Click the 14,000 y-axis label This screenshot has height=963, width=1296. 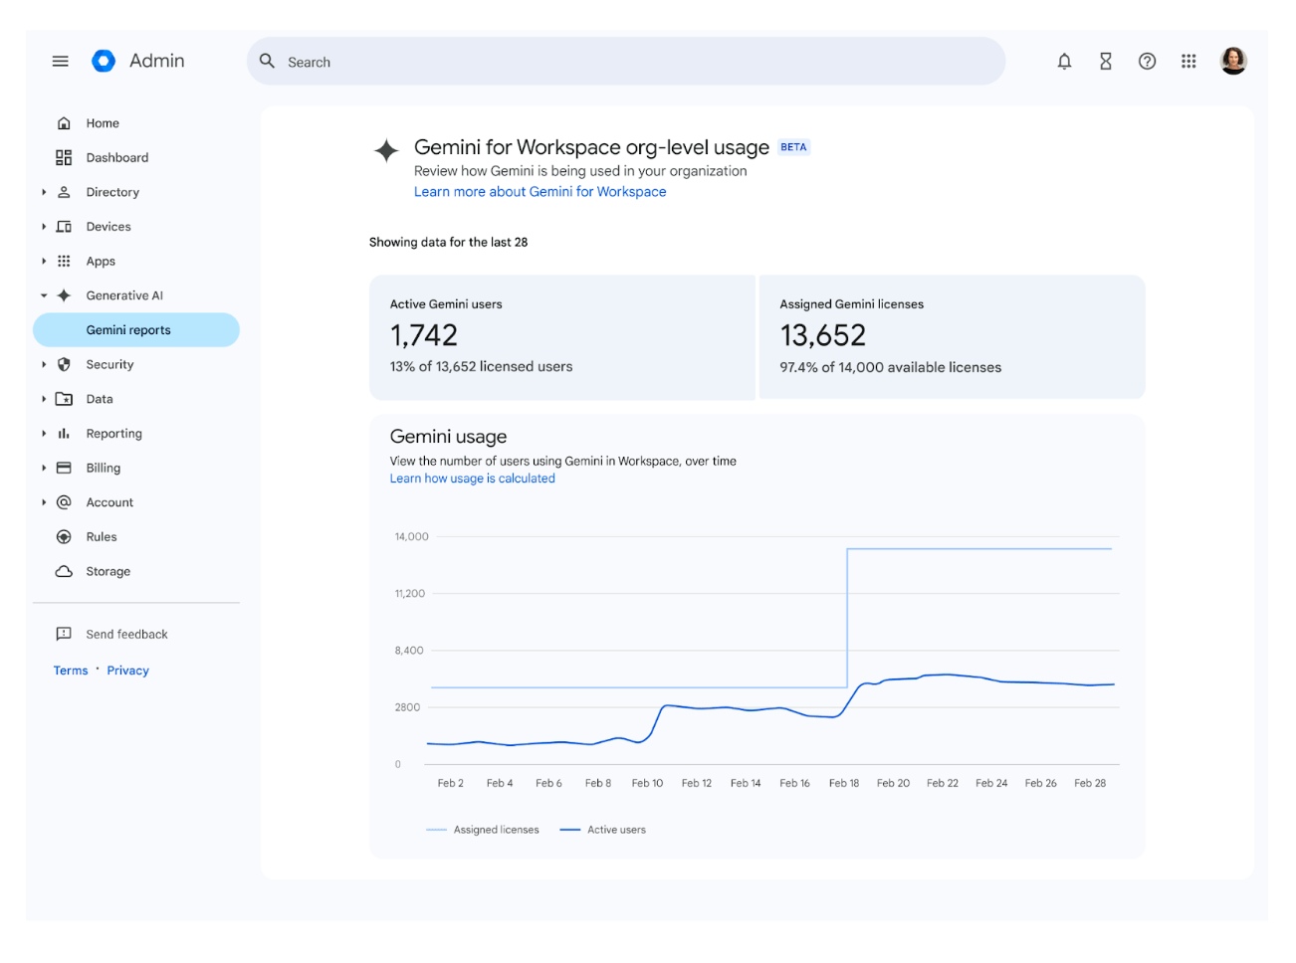point(411,536)
